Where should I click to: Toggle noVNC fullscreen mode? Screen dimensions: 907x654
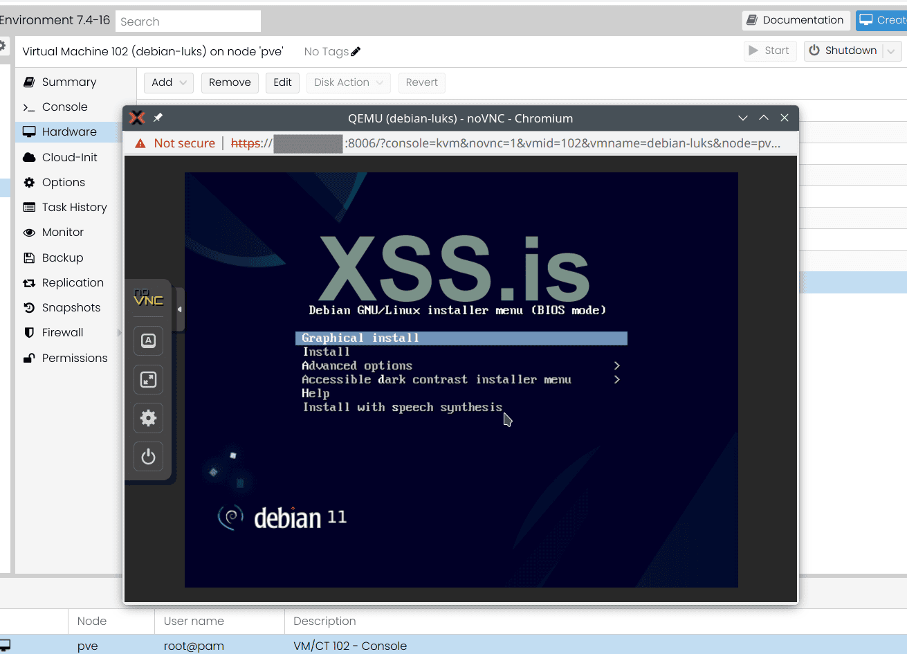click(x=148, y=379)
